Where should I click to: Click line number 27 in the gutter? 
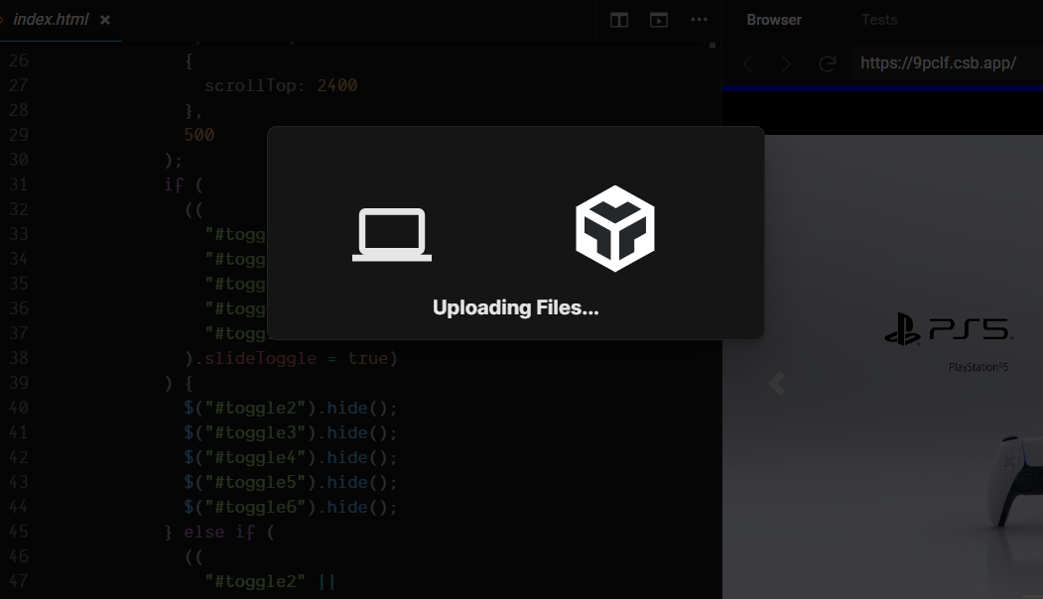[x=19, y=85]
